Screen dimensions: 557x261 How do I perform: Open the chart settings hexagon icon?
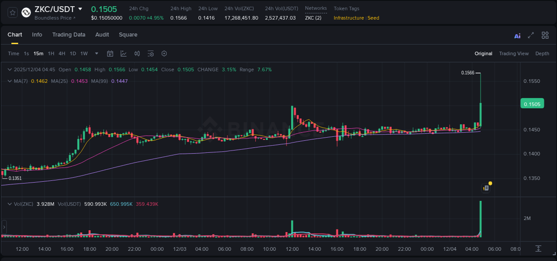pyautogui.click(x=164, y=53)
